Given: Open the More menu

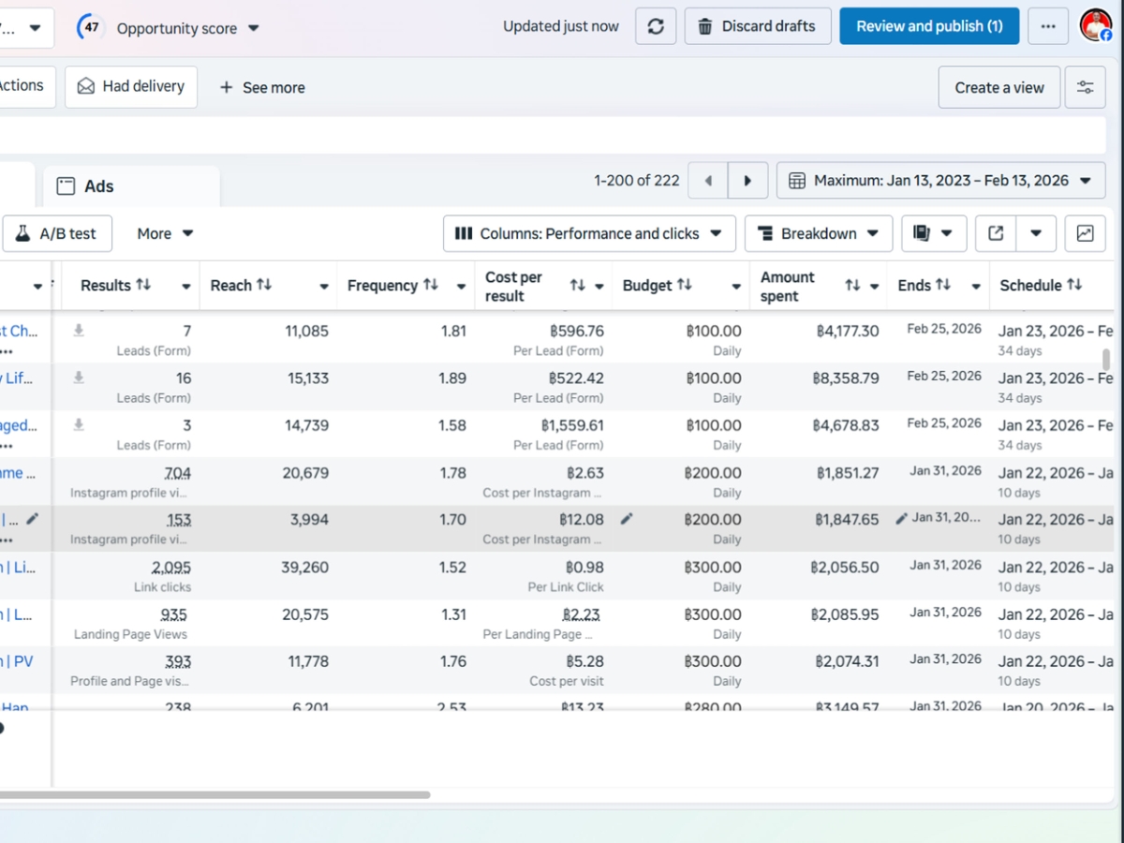Looking at the screenshot, I should 164,233.
